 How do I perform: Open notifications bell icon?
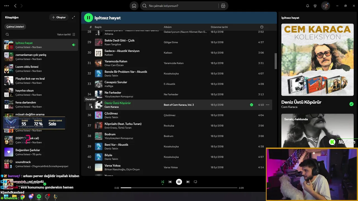point(308,6)
